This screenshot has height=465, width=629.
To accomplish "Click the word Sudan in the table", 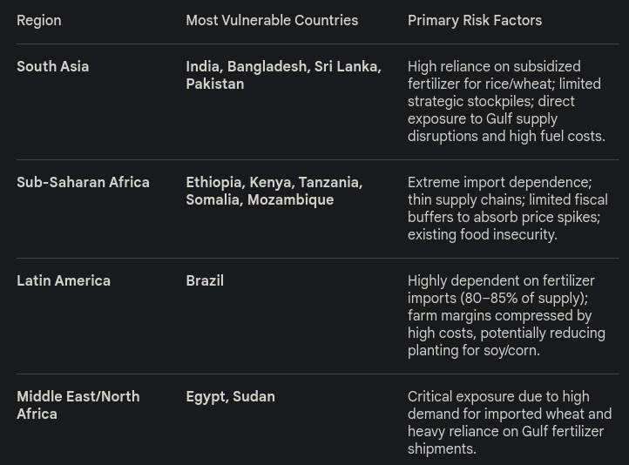I will click(254, 397).
